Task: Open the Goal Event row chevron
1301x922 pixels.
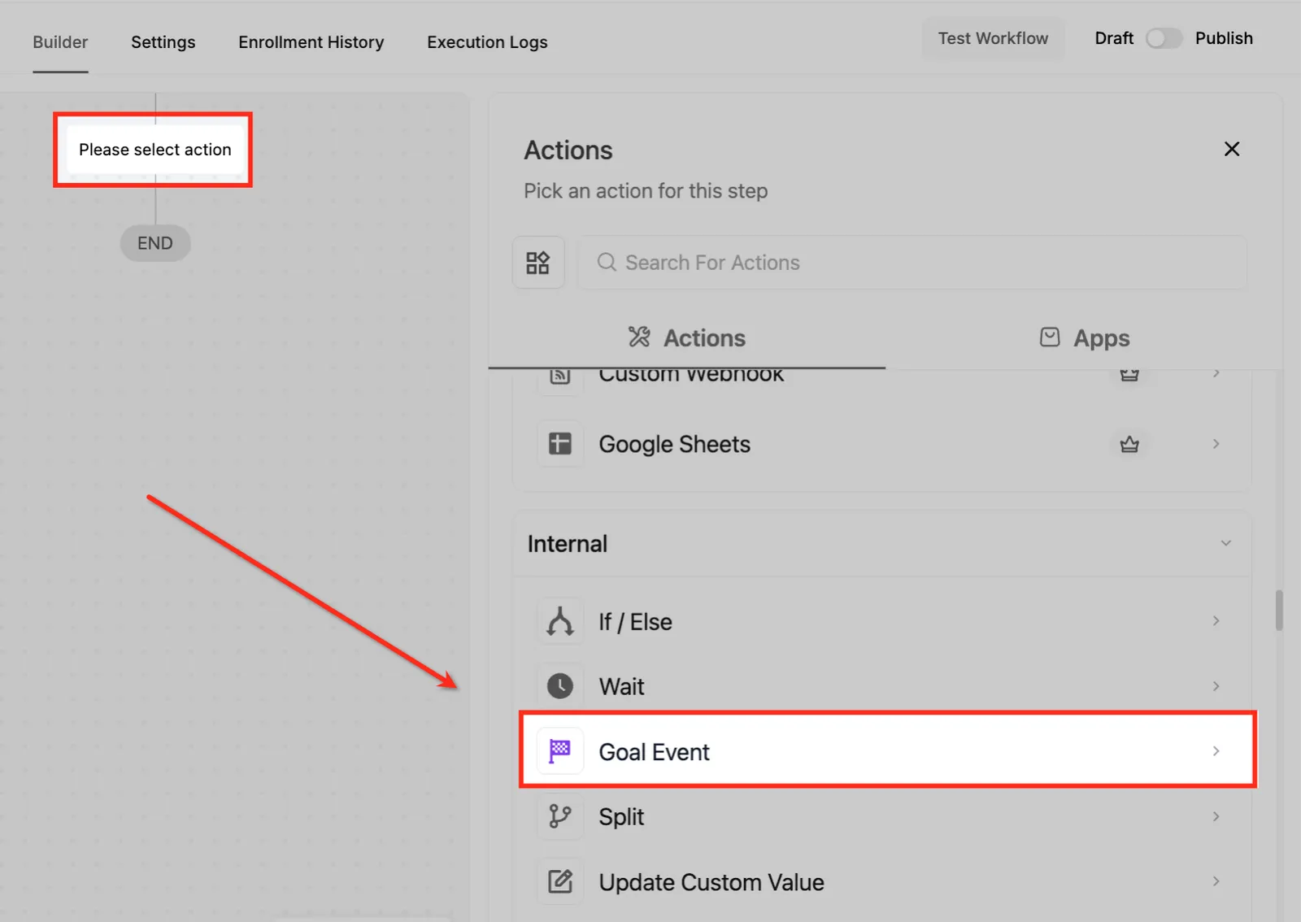Action: tap(1216, 751)
